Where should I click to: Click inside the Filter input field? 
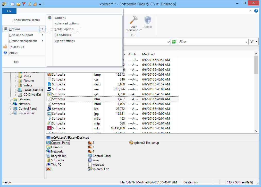coord(211,42)
